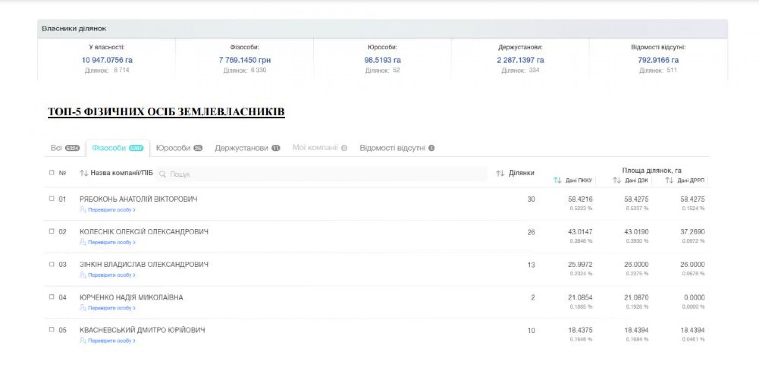Open the Держустанови tab
Viewport: 759px width, 383px height.
(x=247, y=148)
